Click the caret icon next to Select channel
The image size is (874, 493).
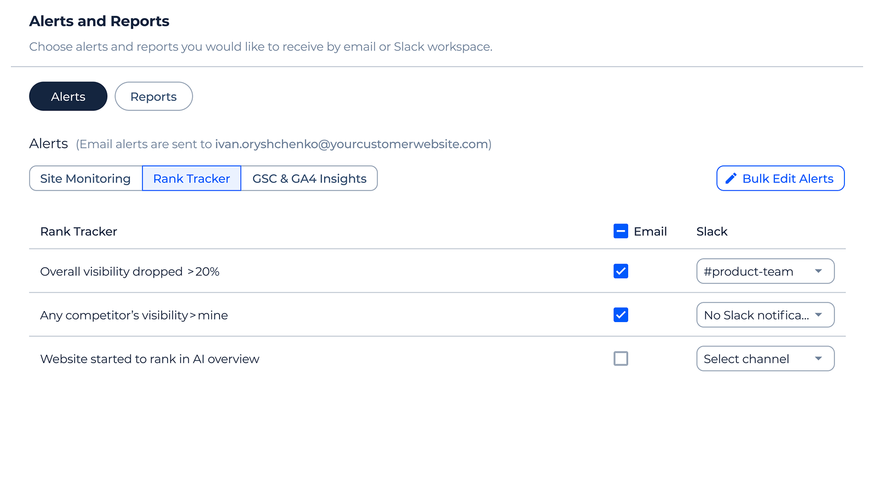tap(818, 359)
